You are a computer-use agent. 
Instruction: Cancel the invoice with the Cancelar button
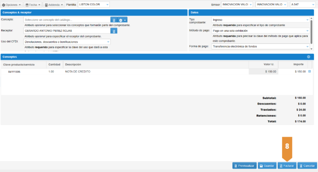point(307,166)
